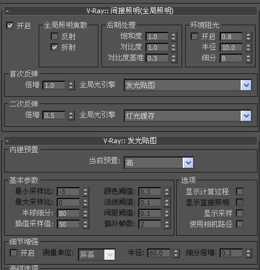Click the 二次反弹 倍增 0.5 field
This screenshot has width=260, height=270.
(54, 115)
